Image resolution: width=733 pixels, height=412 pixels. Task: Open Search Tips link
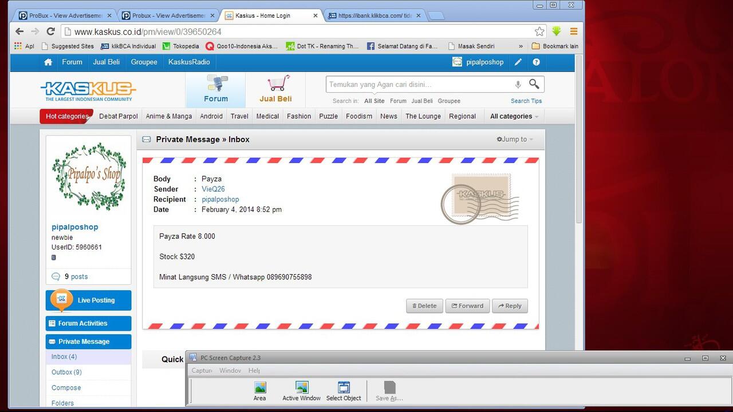526,101
